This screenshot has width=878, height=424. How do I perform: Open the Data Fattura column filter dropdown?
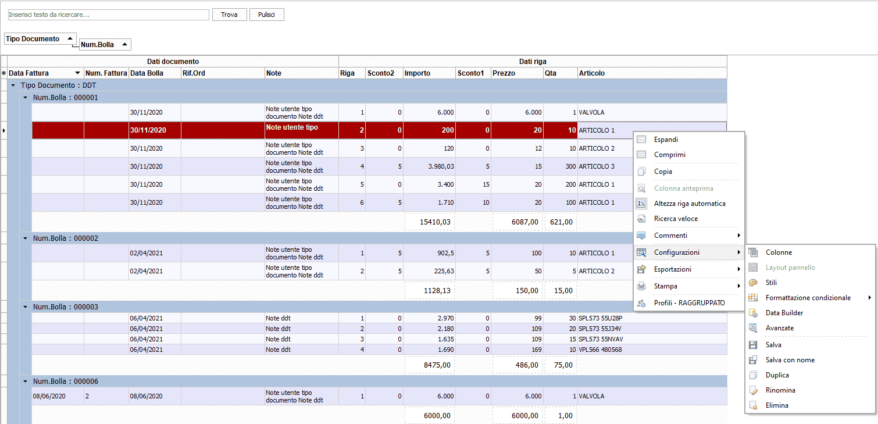(x=78, y=73)
